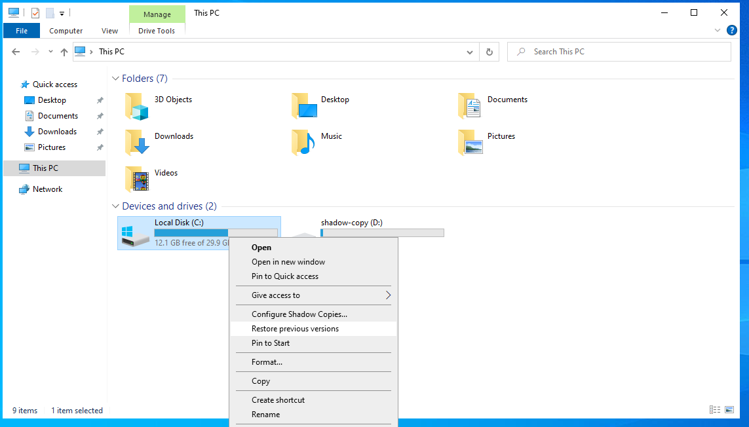The image size is (749, 427).
Task: Open the Downloads folder icon in Folders
Action: click(x=137, y=142)
